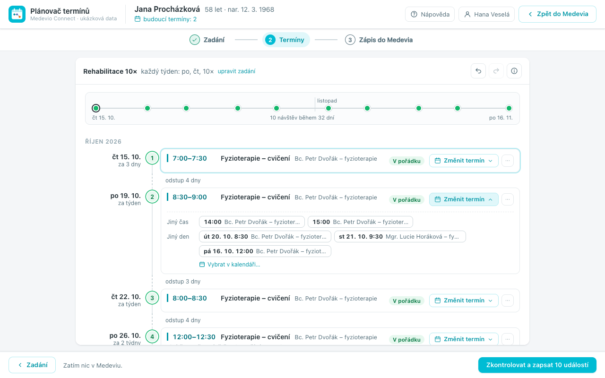
Task: Click the ŘÍJEN 2026 month heading
Action: (104, 142)
